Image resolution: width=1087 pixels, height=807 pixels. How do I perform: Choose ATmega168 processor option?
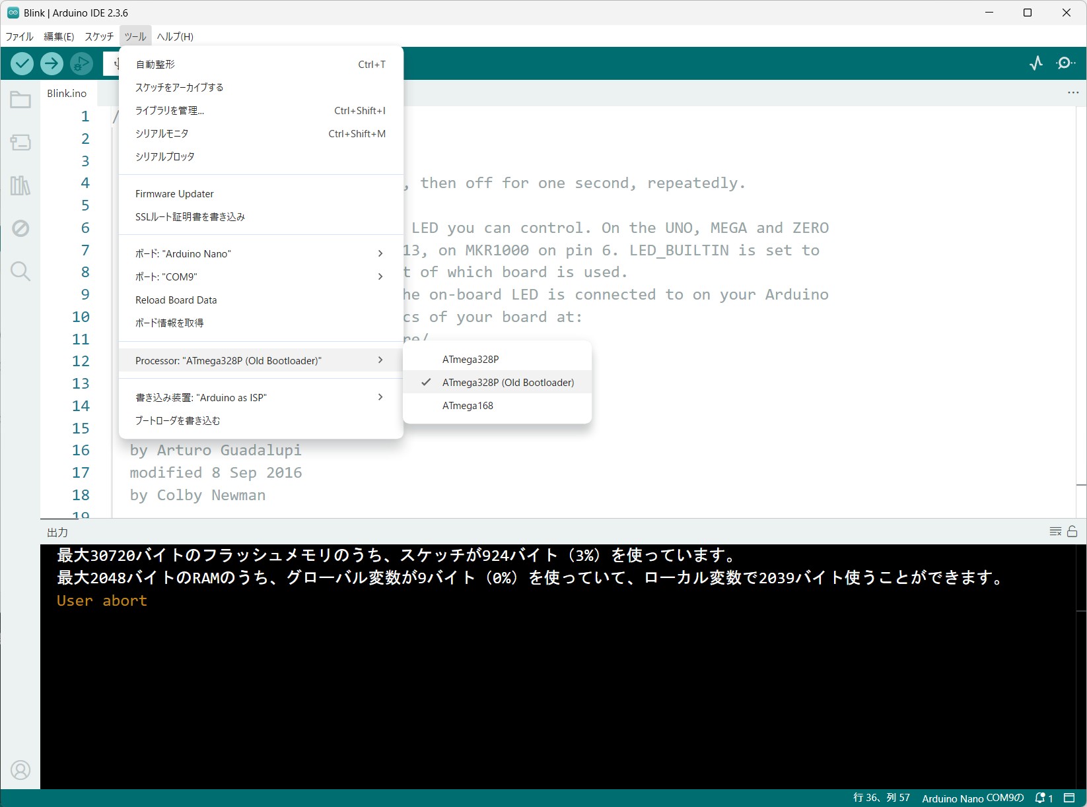(468, 406)
